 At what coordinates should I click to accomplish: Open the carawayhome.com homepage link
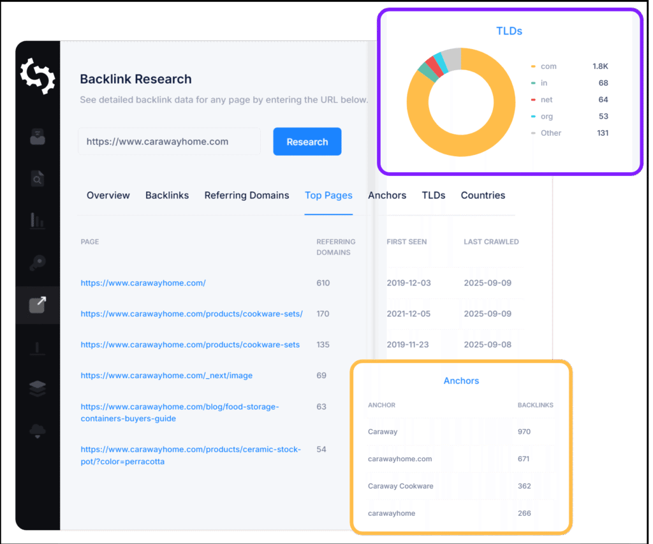click(143, 283)
